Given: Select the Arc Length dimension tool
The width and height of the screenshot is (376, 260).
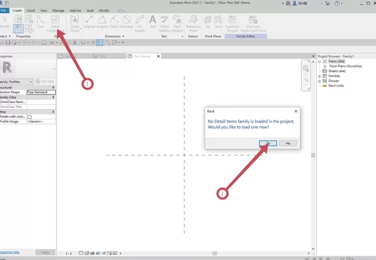Looking at the screenshot, I should pyautogui.click(x=140, y=24).
